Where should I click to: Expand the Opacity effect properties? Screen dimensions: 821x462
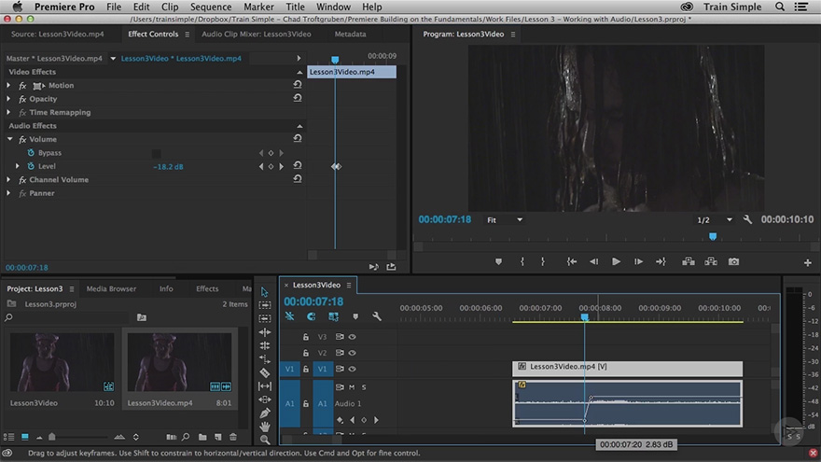8,99
